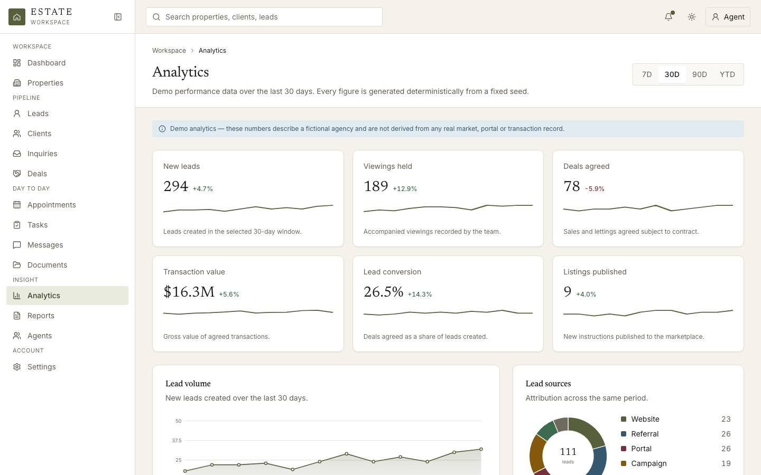Open Deals via the handshake icon

(17, 174)
